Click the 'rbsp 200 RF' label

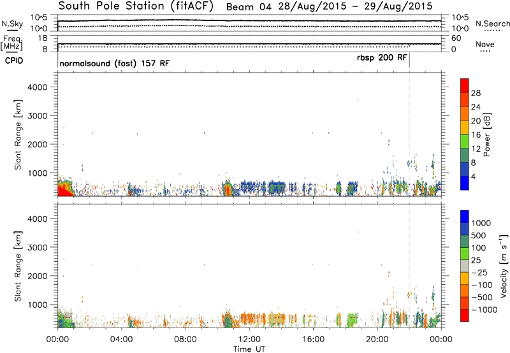(382, 57)
